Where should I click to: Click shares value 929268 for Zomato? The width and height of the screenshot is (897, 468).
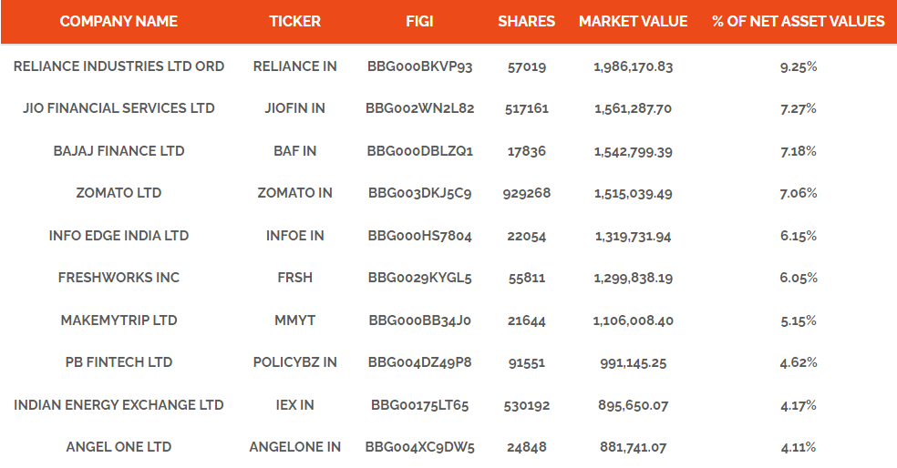[x=526, y=193]
